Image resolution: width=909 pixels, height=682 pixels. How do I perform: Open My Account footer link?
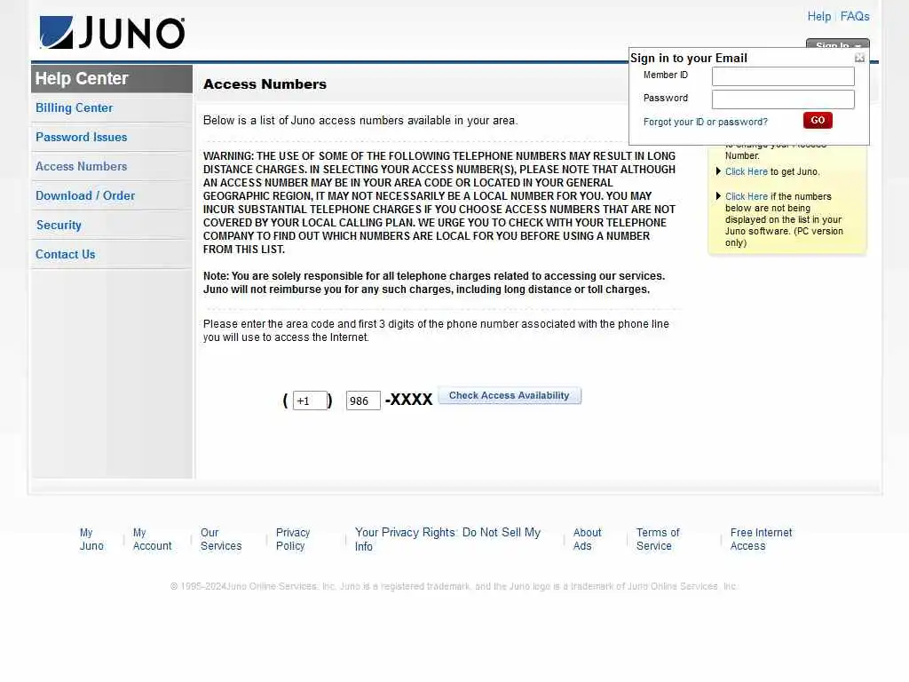click(x=152, y=539)
